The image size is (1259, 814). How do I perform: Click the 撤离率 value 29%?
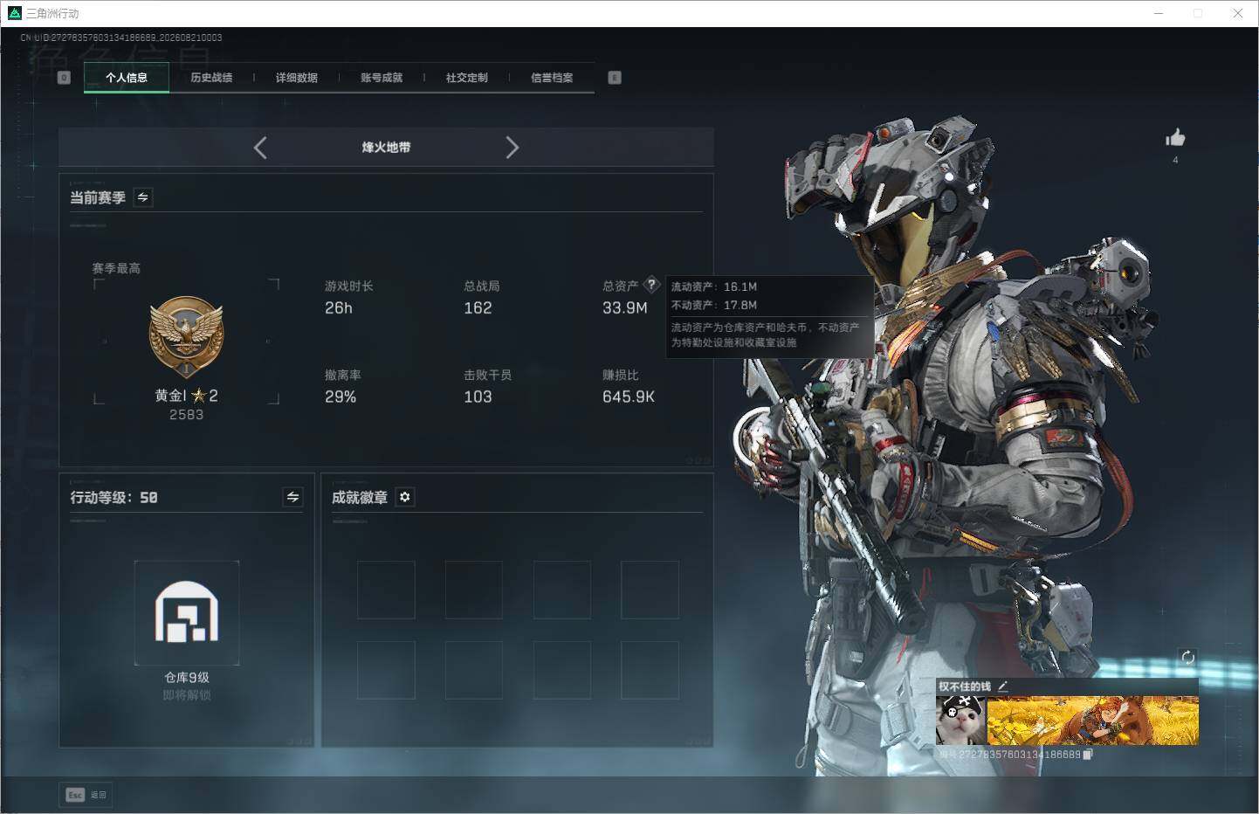(x=341, y=397)
